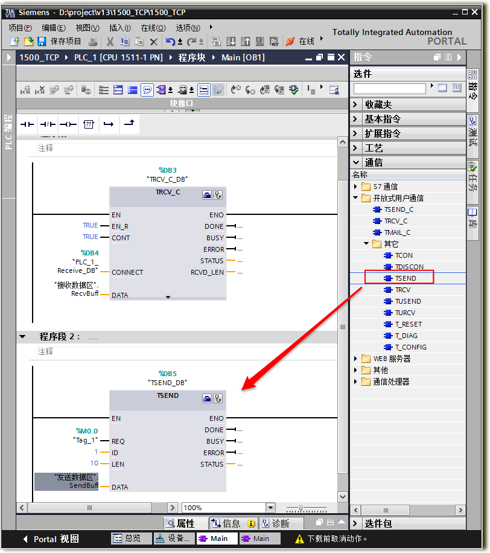
Task: Switch instruction list to list view icon
Action: [457, 87]
